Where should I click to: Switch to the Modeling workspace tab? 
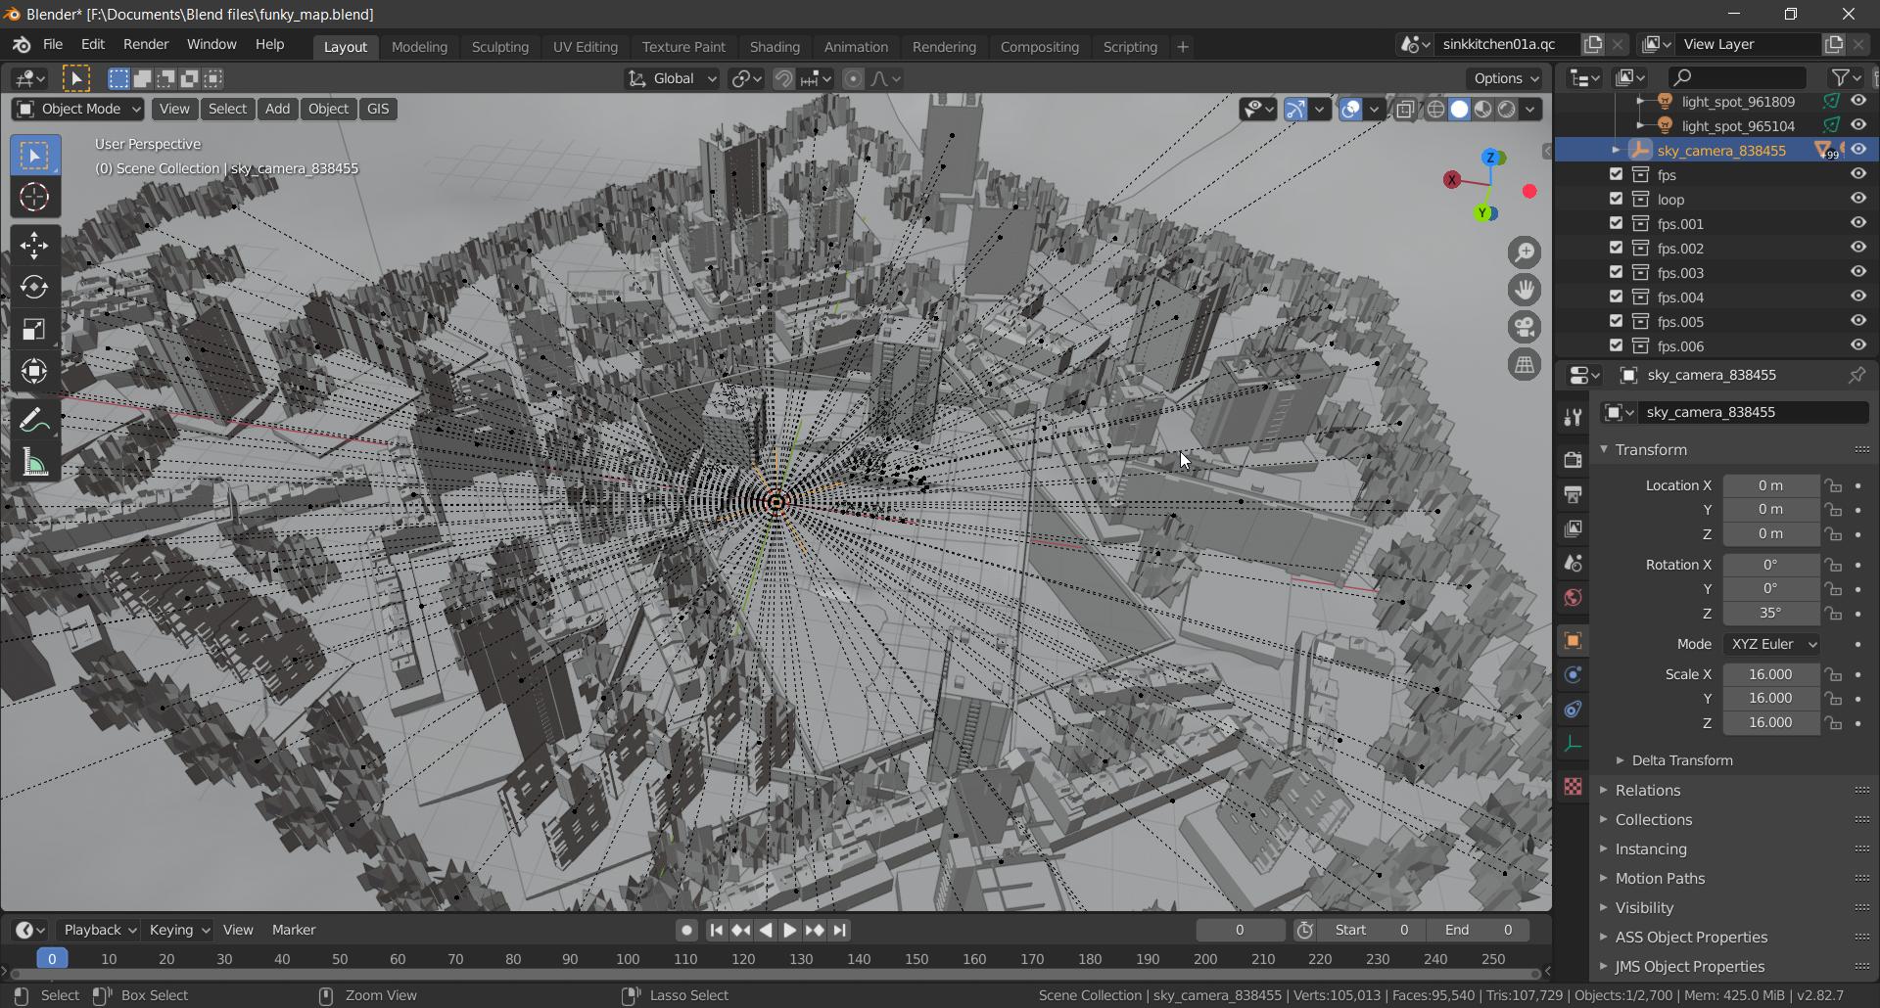419,47
